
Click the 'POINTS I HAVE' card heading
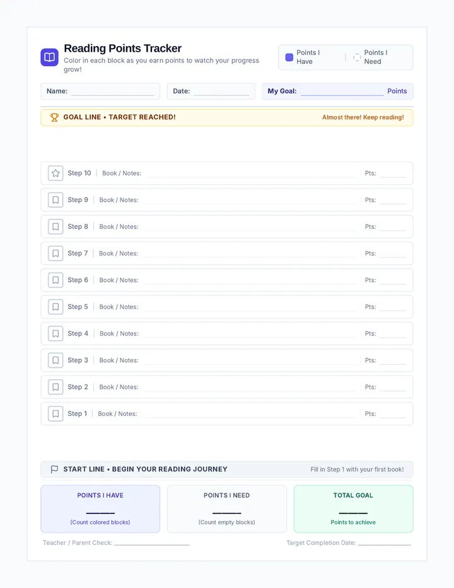coord(100,495)
